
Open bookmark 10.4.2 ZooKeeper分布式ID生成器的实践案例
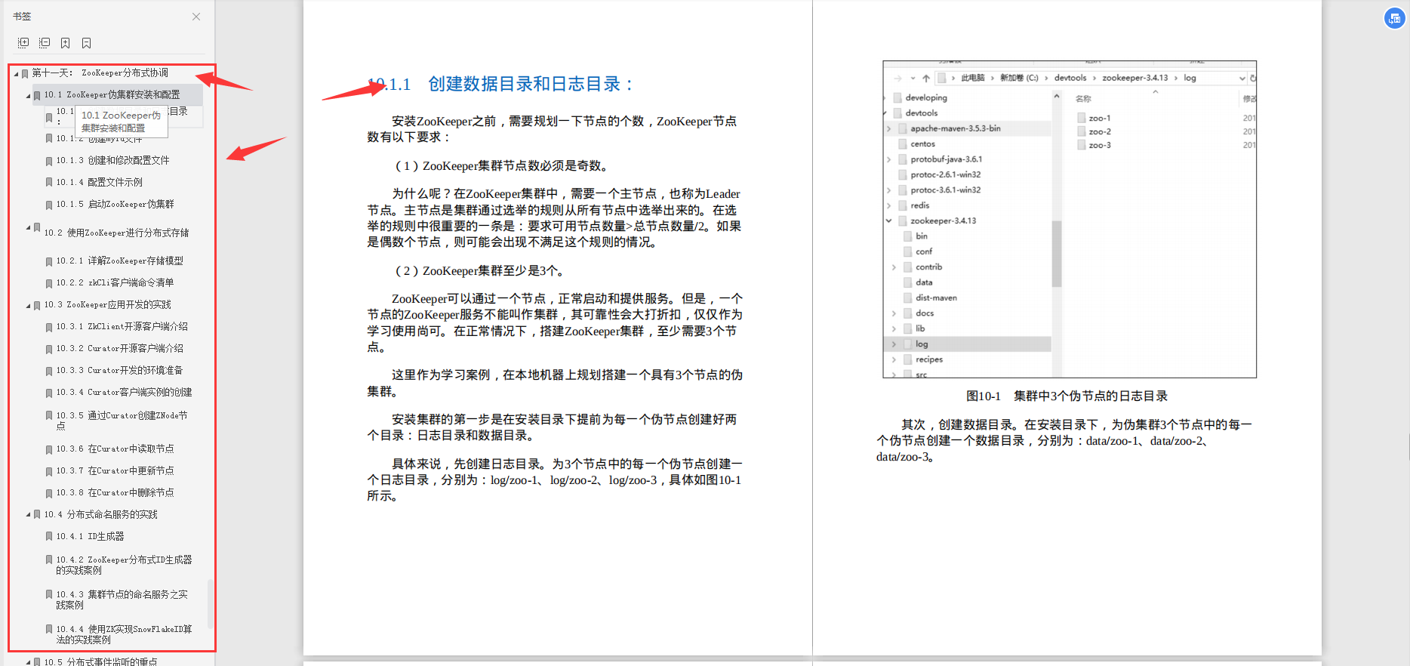[x=124, y=566]
